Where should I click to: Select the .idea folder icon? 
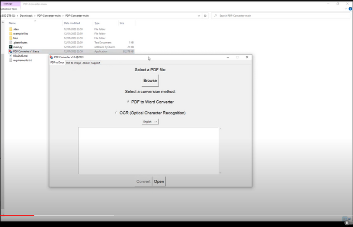(11, 29)
